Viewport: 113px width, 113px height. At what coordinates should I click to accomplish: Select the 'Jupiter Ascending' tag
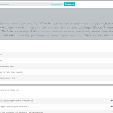(83, 32)
